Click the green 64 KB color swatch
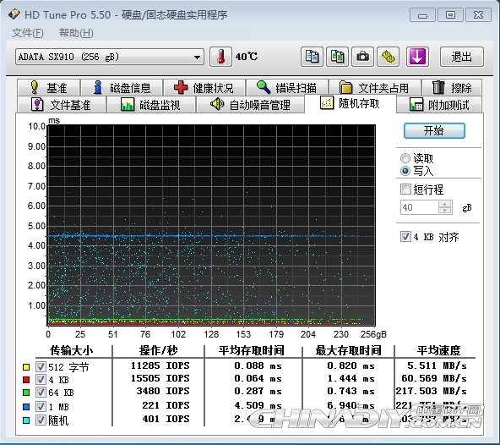The image size is (500, 445). [26, 393]
